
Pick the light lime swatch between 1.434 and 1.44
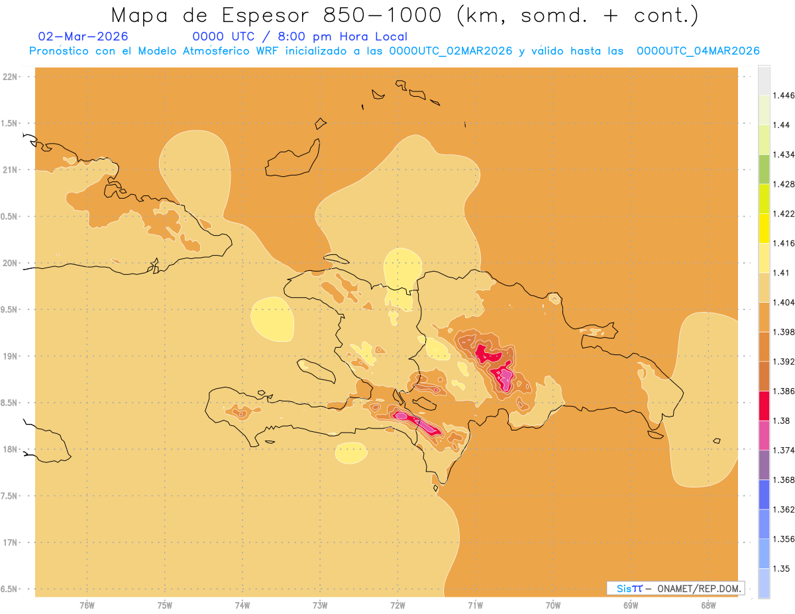point(764,140)
